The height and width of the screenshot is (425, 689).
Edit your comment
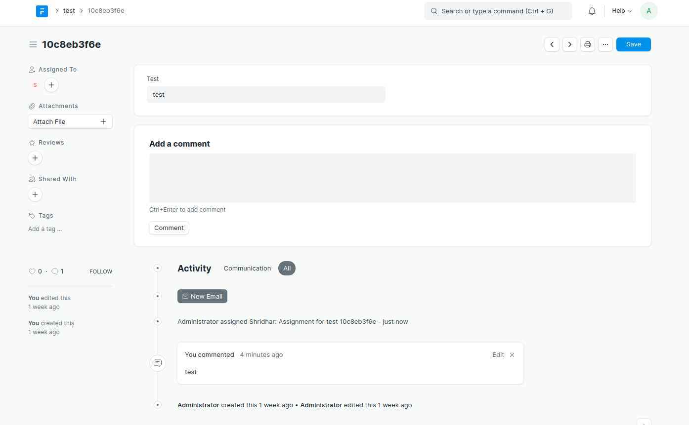pyautogui.click(x=498, y=354)
